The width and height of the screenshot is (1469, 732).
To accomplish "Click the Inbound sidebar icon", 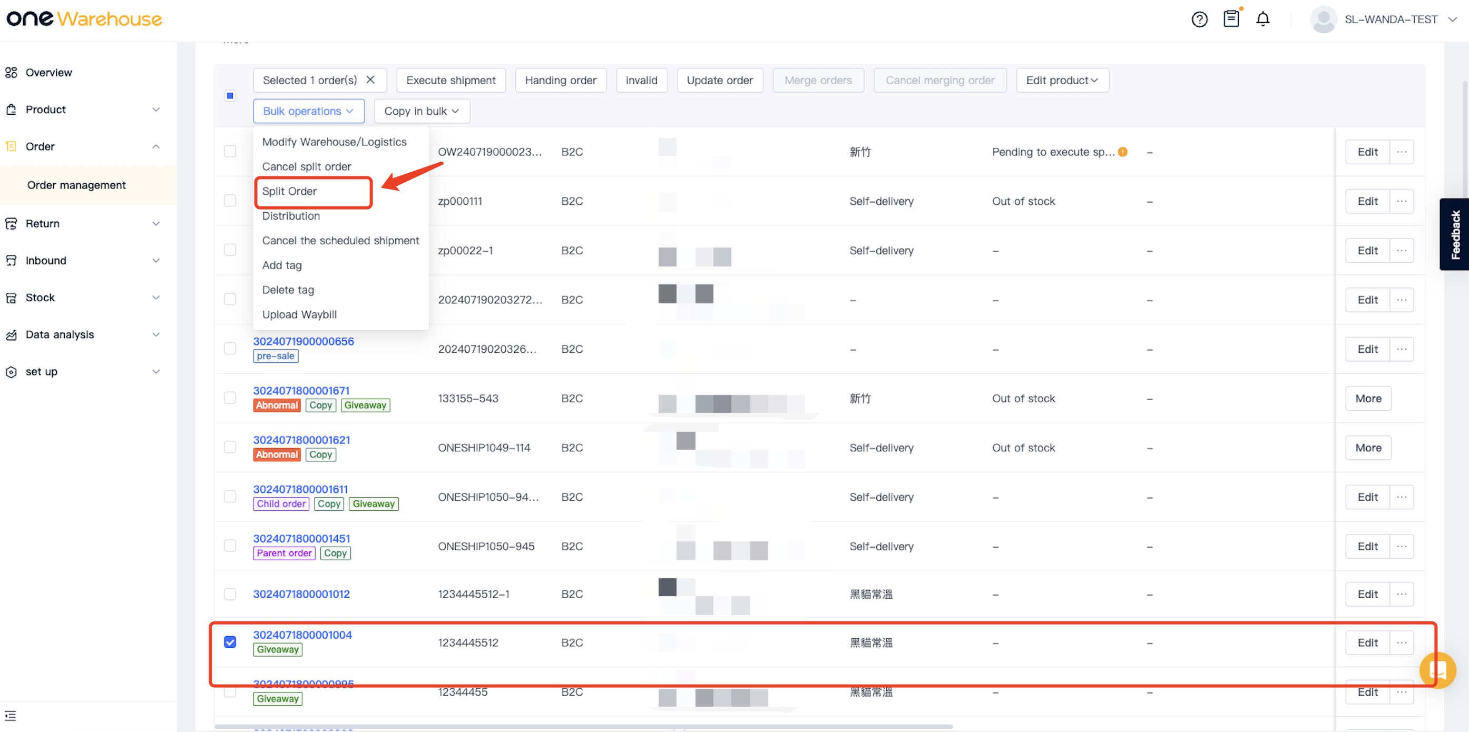I will click(x=11, y=261).
